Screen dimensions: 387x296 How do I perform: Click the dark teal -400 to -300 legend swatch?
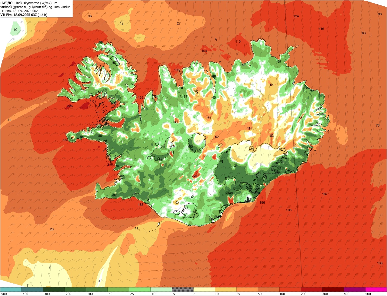pyautogui.click(x=32, y=289)
